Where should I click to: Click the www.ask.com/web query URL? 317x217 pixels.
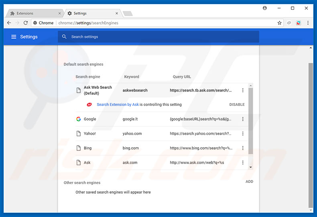[x=197, y=162]
